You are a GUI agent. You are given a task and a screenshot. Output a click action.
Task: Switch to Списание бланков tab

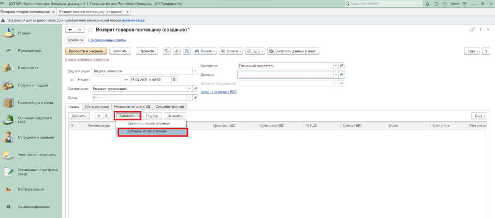click(170, 106)
